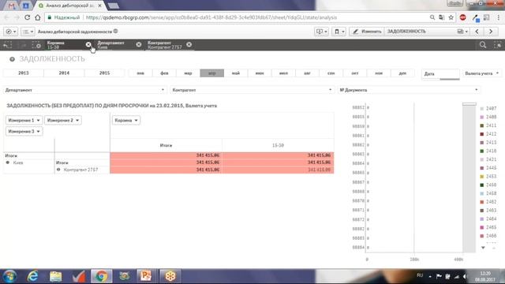
Task: Click the 15-30 column header
Action: tap(278, 145)
